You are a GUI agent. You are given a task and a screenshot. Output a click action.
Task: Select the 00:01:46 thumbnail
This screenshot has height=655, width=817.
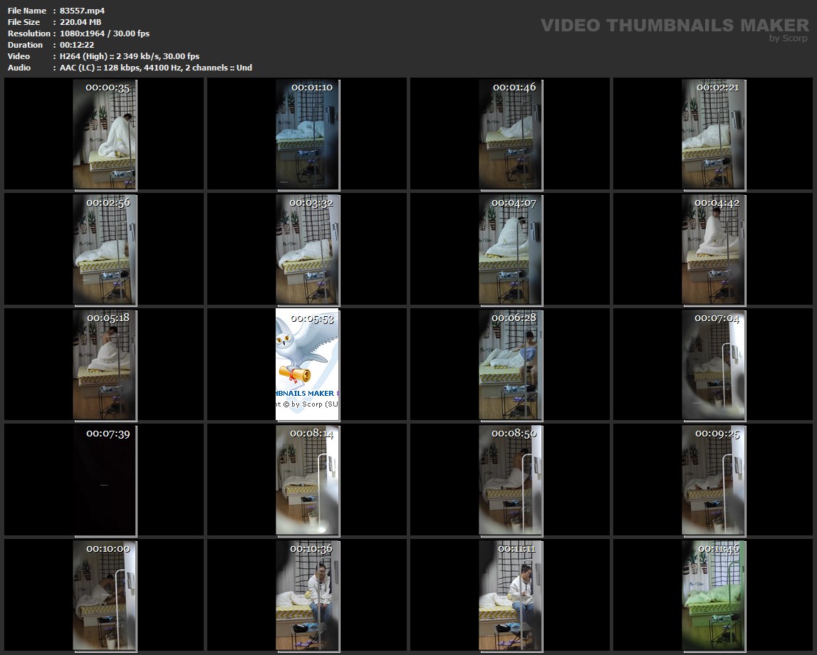click(510, 134)
